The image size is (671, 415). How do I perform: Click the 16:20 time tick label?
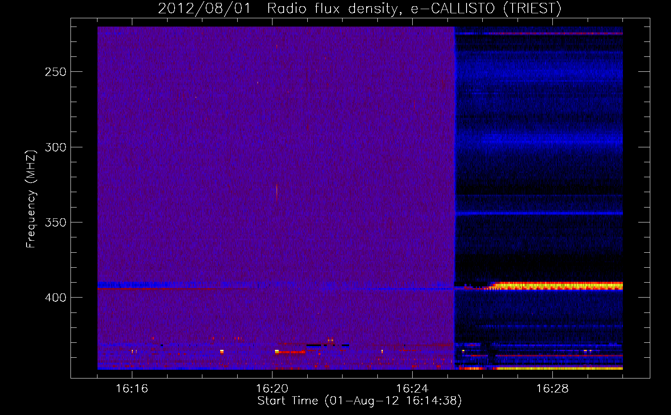pos(272,389)
